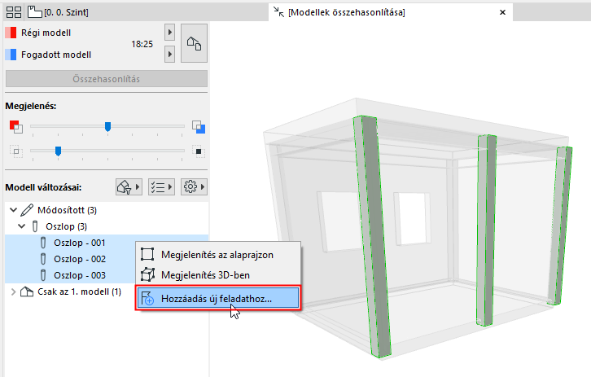Select Oszlop - 001 in the list
Screen dimensions: 591x377
(x=80, y=243)
